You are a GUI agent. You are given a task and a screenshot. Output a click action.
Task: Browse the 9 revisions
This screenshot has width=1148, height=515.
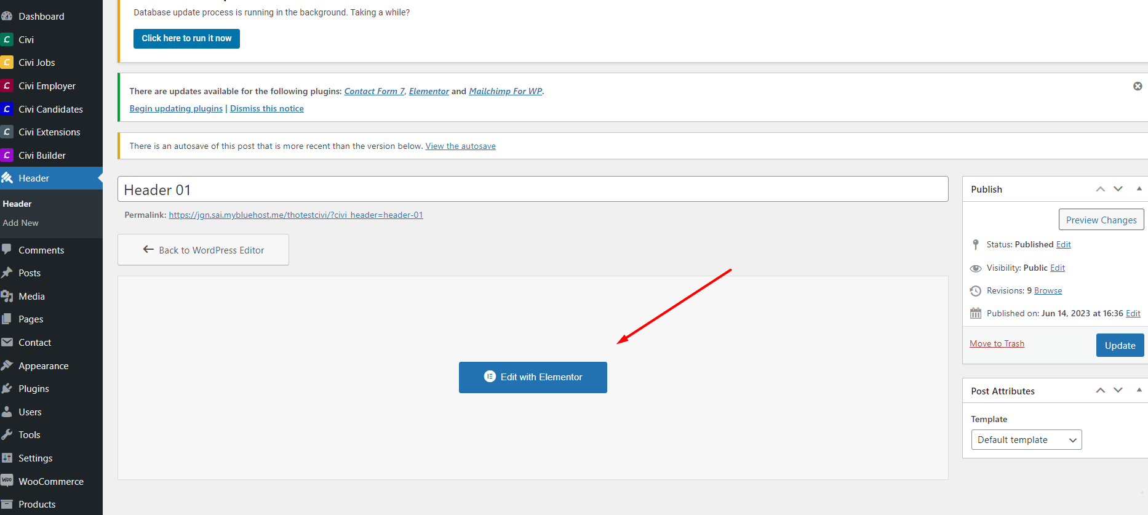click(x=1048, y=290)
